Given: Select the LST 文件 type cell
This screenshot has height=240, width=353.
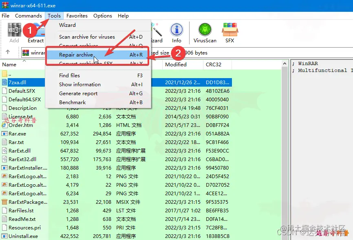Looking at the screenshot, I should [x=126, y=211].
